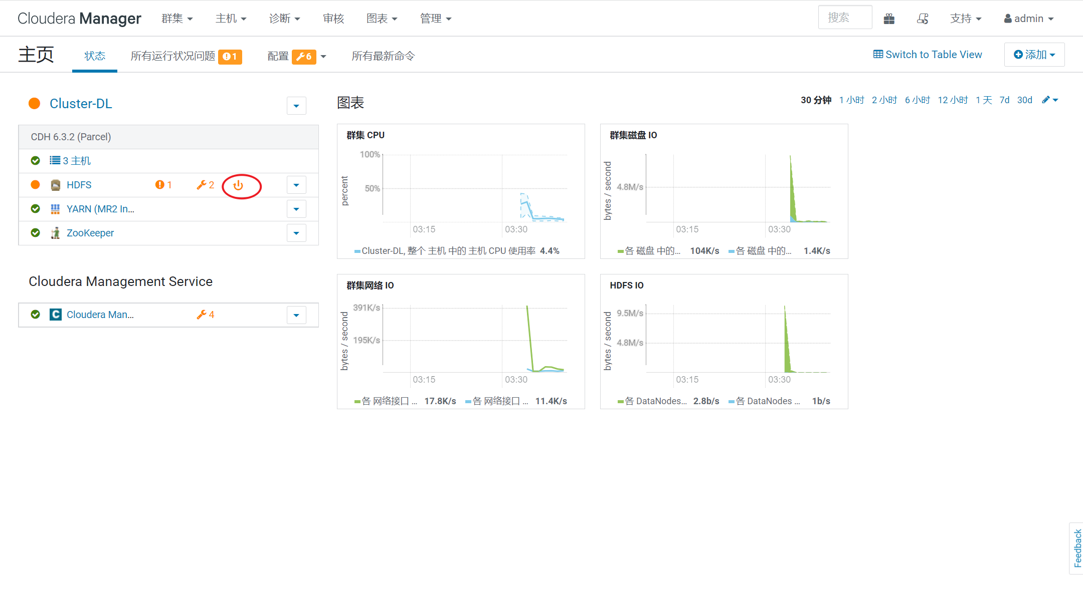Open the 诊断 menu

point(284,19)
